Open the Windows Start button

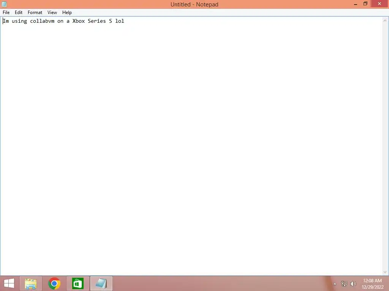point(9,283)
